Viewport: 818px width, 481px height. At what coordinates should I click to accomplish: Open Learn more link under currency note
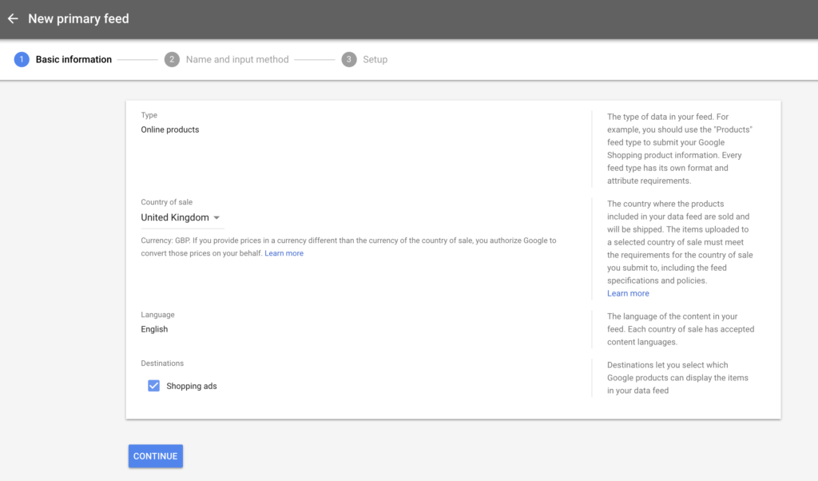coord(284,253)
